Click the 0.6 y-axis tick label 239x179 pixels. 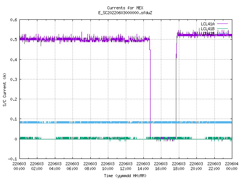[x=13, y=20]
